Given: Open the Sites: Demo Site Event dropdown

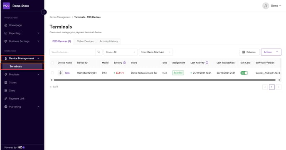Looking at the screenshot, I should (156, 52).
